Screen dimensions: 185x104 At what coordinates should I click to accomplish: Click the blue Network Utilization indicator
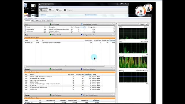[x=82, y=69]
